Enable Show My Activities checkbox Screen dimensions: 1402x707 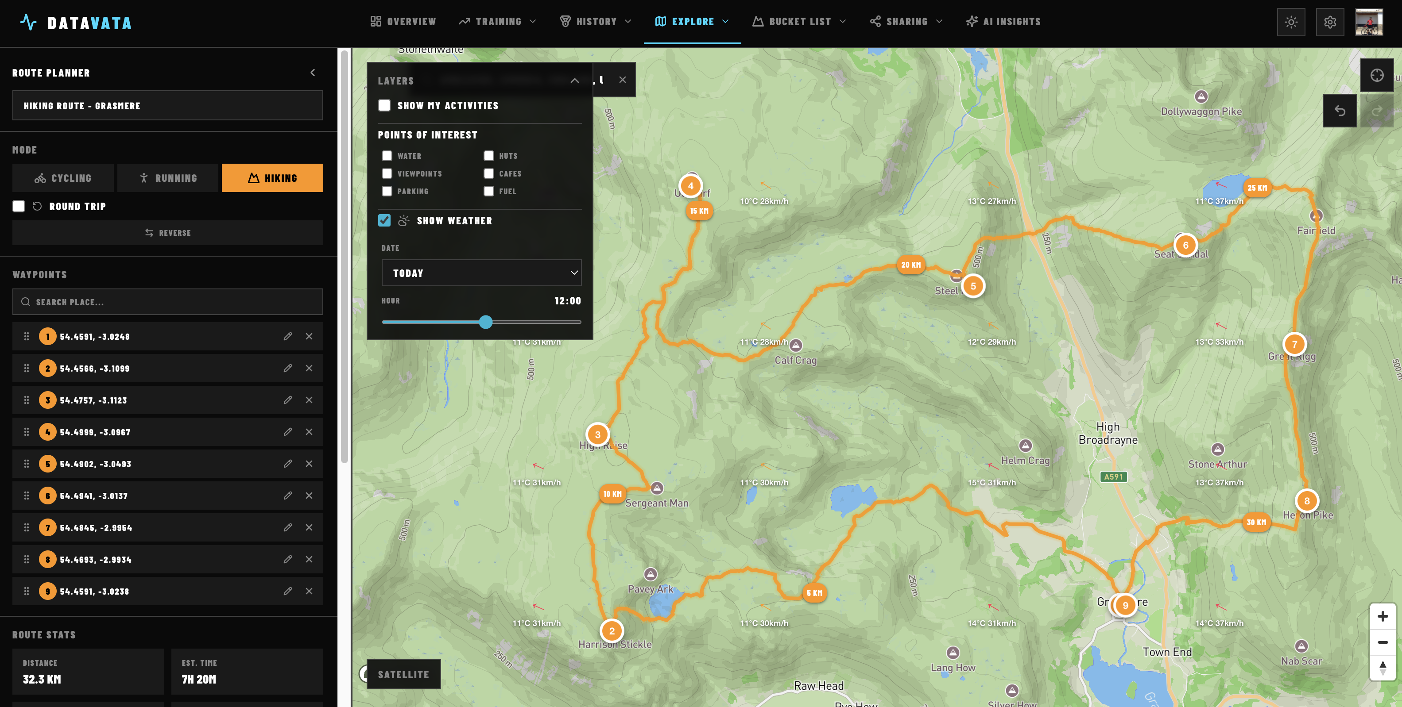coord(384,105)
